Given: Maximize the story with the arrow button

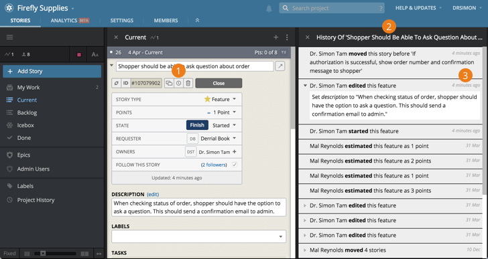Looking at the screenshot, I should (x=280, y=66).
